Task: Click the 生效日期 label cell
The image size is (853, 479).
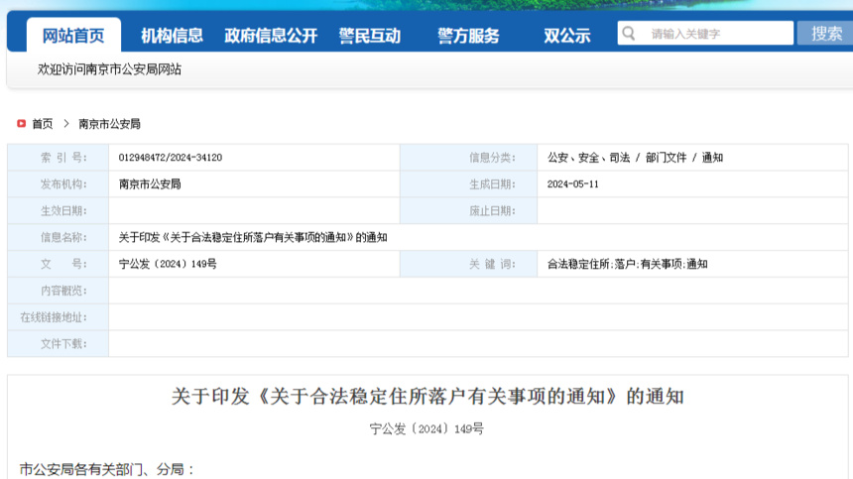Action: tap(59, 210)
